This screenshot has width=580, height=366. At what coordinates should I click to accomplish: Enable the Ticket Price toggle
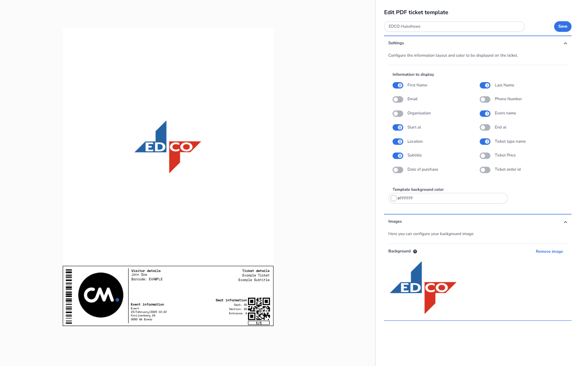[x=485, y=156]
